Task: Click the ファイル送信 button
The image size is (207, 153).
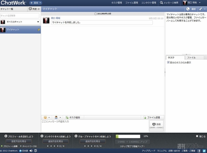Action: [x=152, y=117]
